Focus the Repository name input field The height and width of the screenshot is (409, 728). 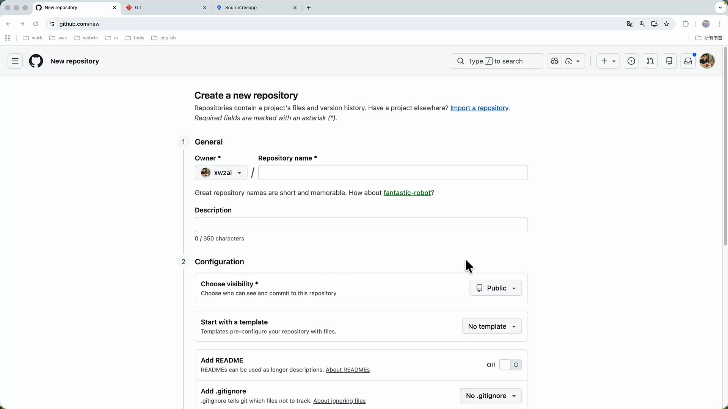393,173
